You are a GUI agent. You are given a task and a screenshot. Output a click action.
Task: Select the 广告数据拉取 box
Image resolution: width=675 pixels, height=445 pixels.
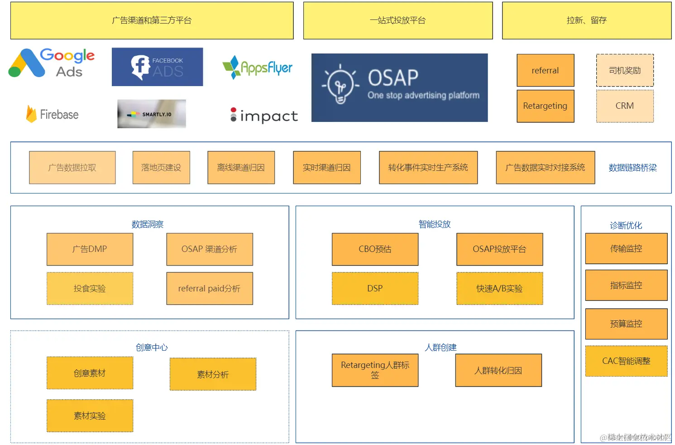point(72,168)
